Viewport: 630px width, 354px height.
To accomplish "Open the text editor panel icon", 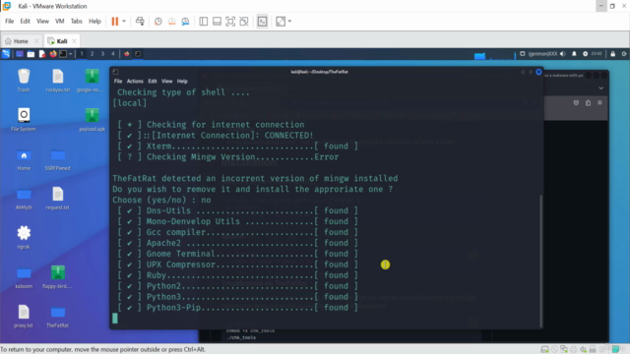I will coord(42,54).
